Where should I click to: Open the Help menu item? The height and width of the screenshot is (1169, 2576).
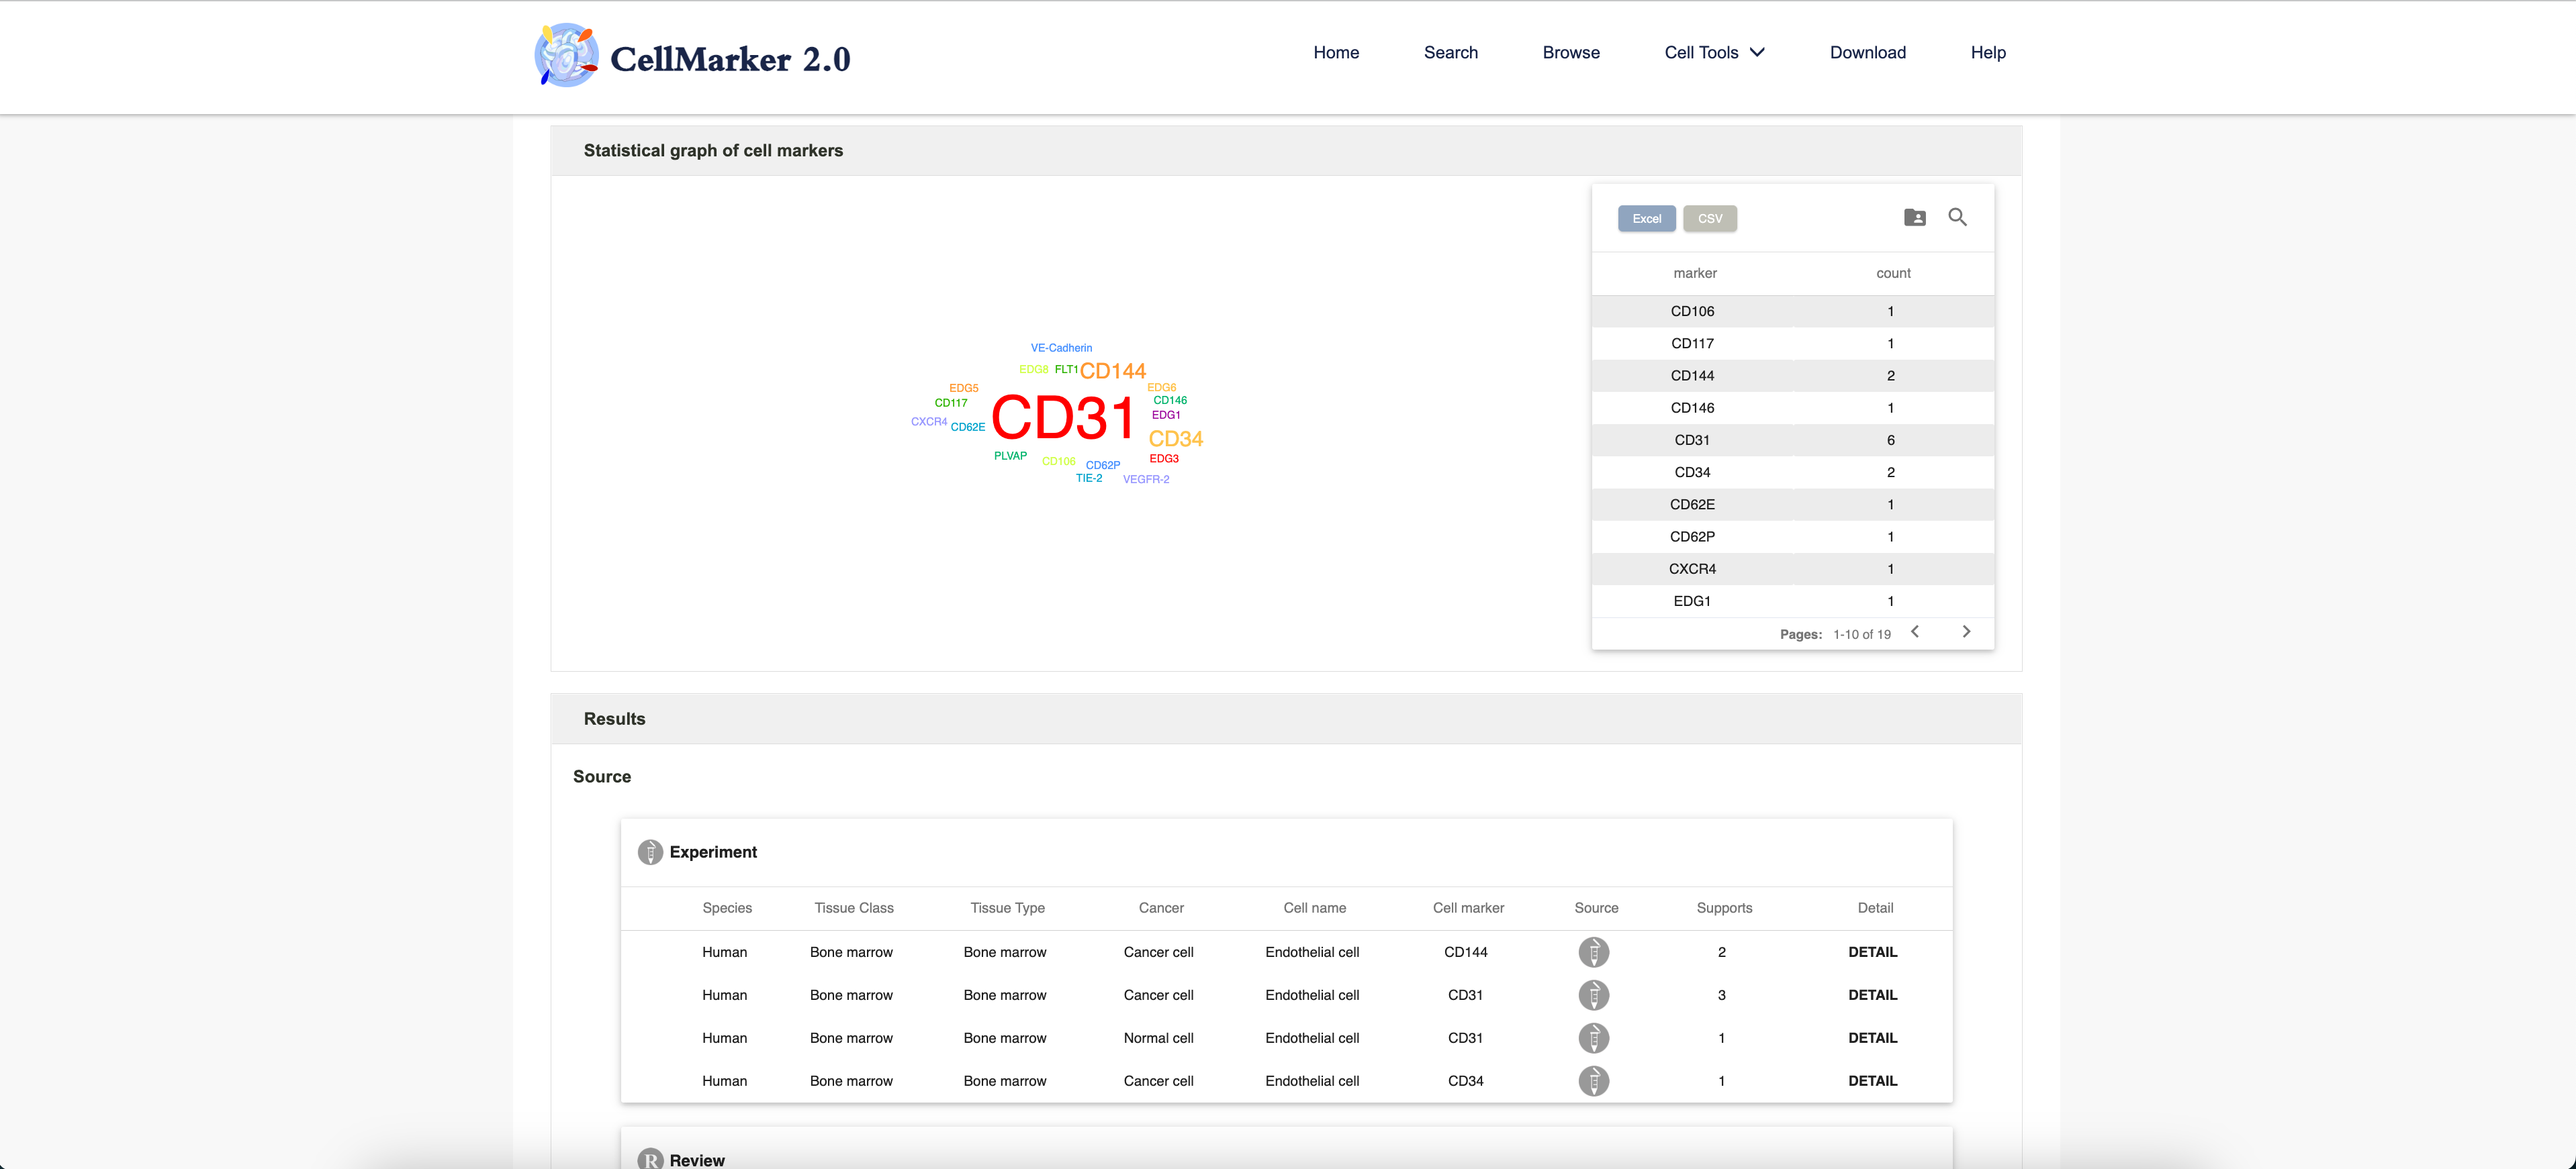tap(1988, 52)
